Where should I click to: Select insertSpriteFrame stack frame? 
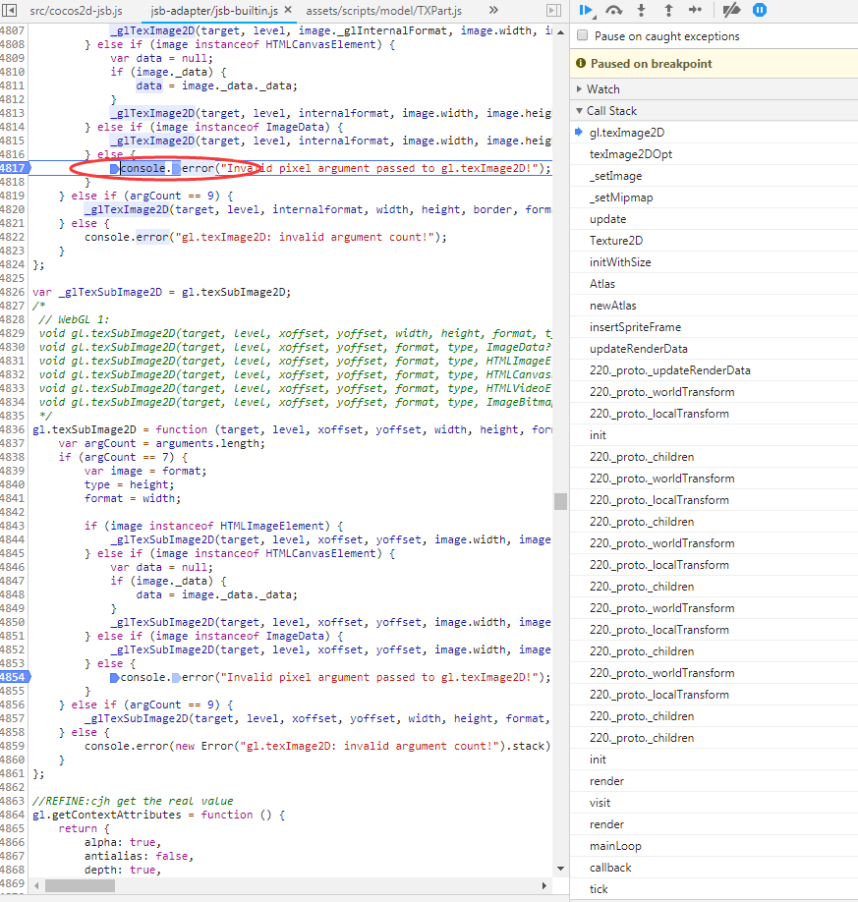(714, 327)
